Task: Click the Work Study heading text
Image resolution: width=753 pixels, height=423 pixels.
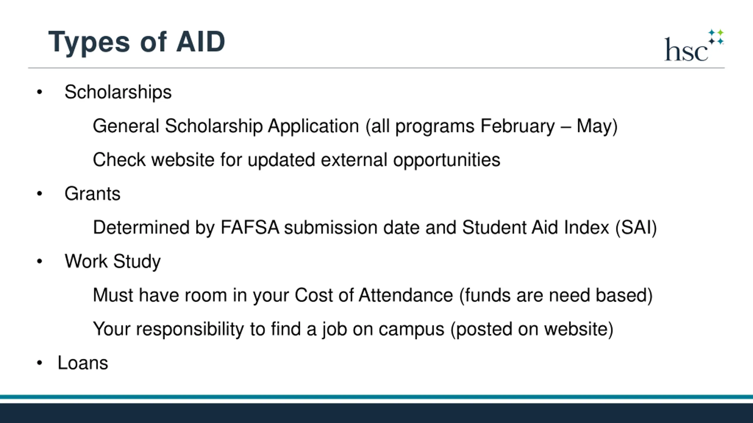Action: click(x=113, y=261)
